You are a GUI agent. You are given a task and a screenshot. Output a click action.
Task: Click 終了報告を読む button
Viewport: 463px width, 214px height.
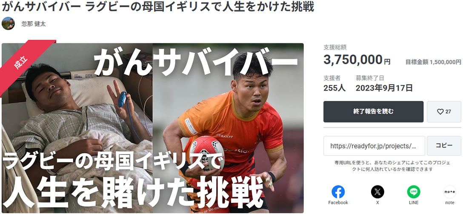click(x=373, y=112)
